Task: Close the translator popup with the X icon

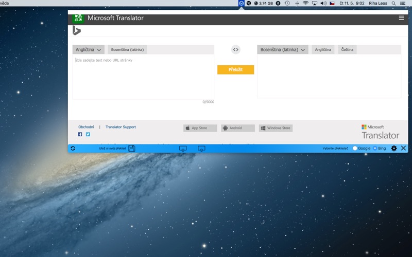Action: (x=403, y=148)
